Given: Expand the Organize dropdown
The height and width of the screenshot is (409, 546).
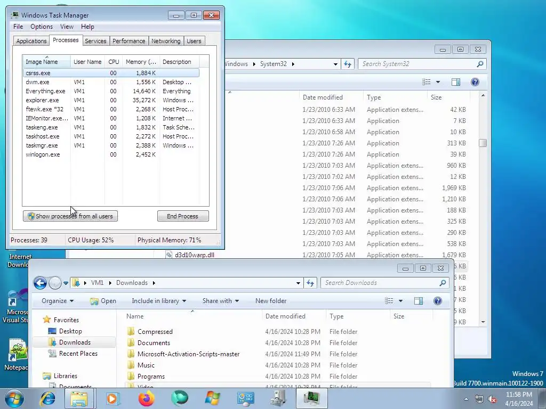Looking at the screenshot, I should 58,301.
